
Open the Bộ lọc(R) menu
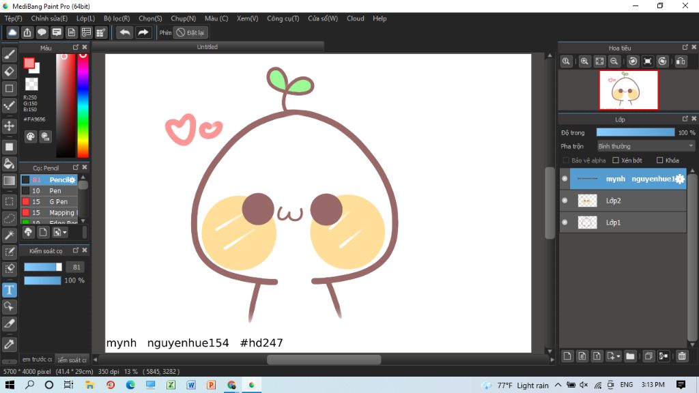(117, 18)
